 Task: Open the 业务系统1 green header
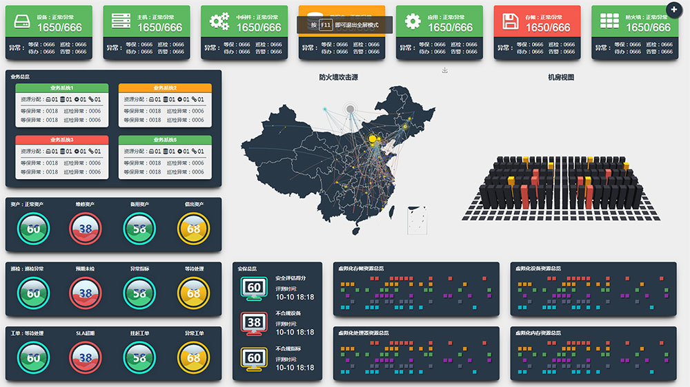coord(61,88)
